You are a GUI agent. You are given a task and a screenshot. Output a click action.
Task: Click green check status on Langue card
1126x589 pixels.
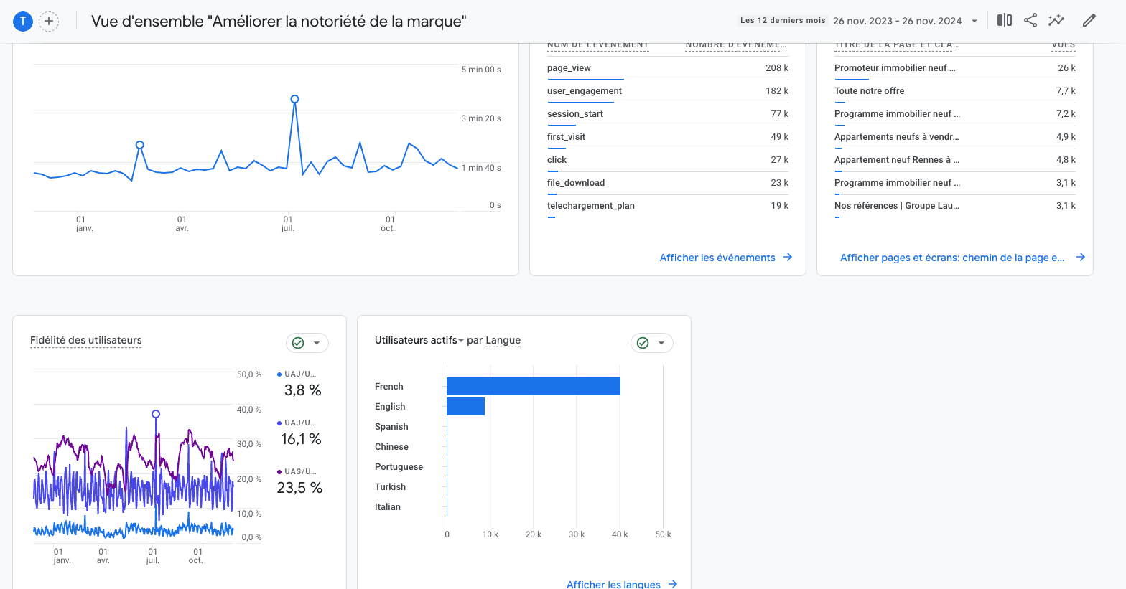tap(643, 343)
